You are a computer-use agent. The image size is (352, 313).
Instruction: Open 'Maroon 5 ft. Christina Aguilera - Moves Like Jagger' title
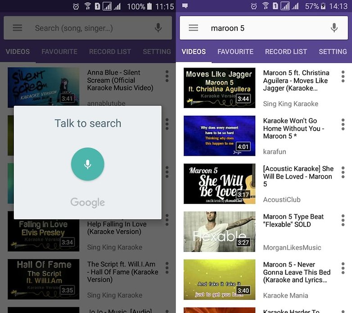[x=296, y=80]
